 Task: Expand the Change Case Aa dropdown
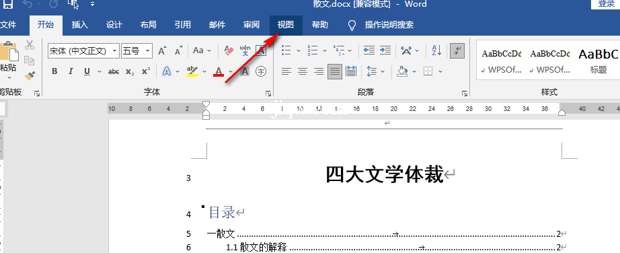(x=209, y=50)
